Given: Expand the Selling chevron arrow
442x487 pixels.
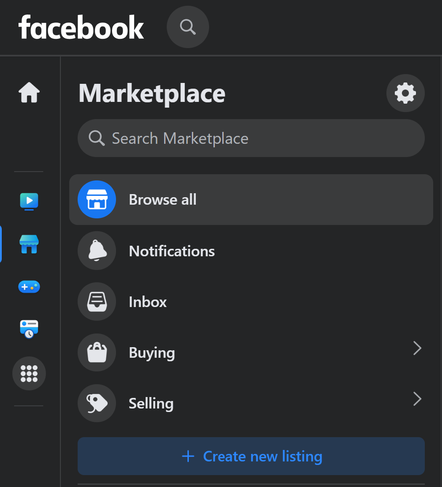Looking at the screenshot, I should 417,399.
